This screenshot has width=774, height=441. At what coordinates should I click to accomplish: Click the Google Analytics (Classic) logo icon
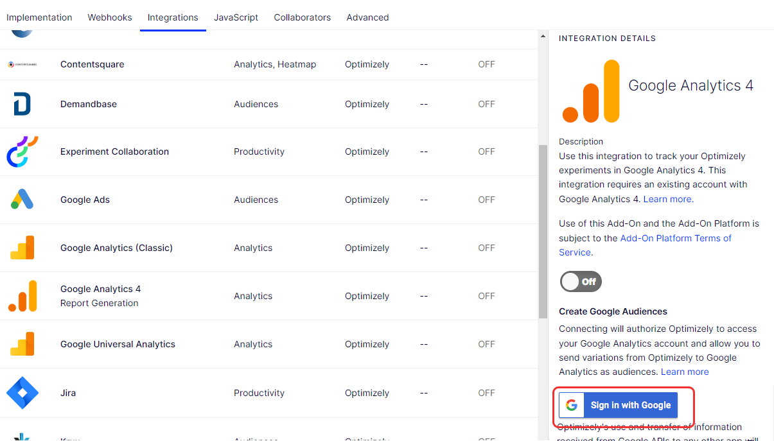(x=22, y=248)
